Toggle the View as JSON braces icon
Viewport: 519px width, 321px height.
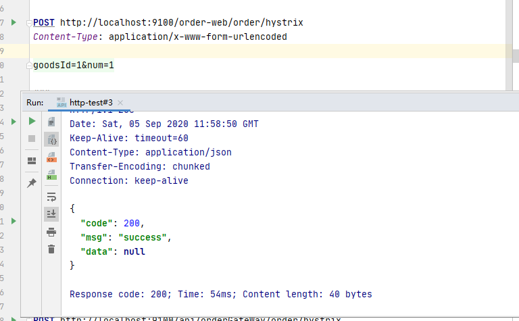[51, 140]
